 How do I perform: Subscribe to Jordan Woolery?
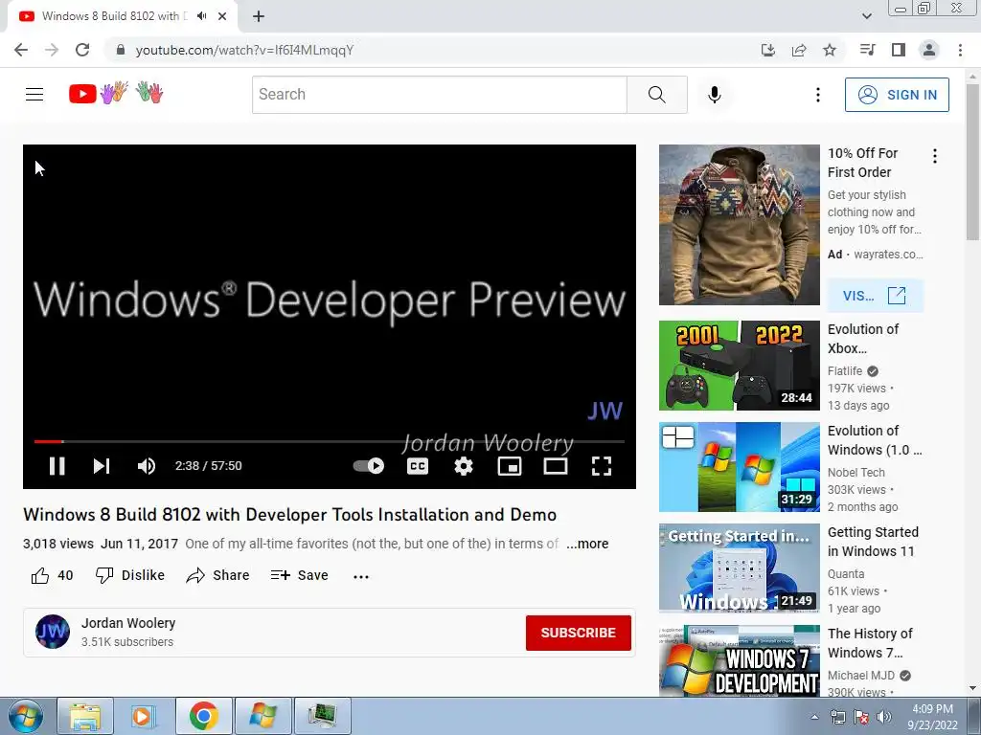click(578, 633)
